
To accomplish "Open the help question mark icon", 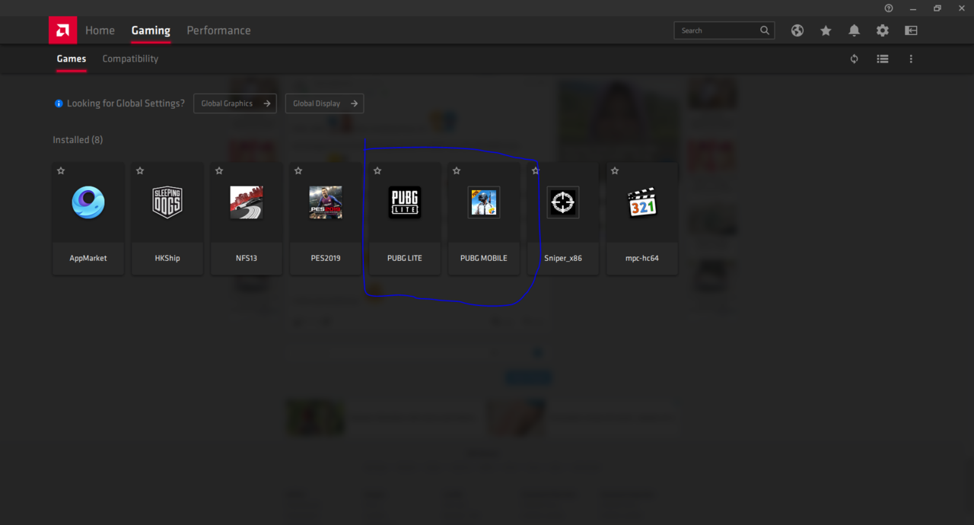I will (888, 8).
